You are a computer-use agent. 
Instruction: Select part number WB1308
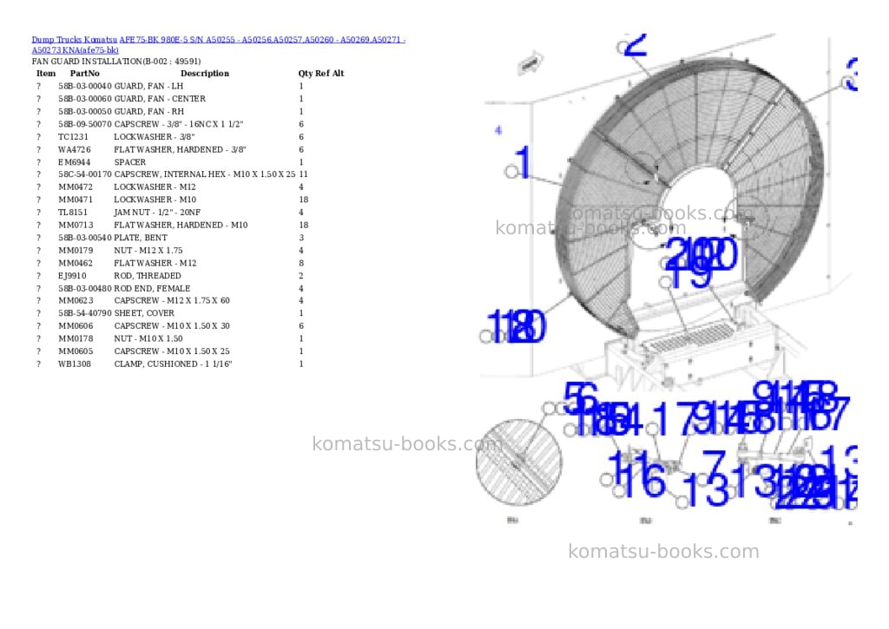tap(75, 364)
